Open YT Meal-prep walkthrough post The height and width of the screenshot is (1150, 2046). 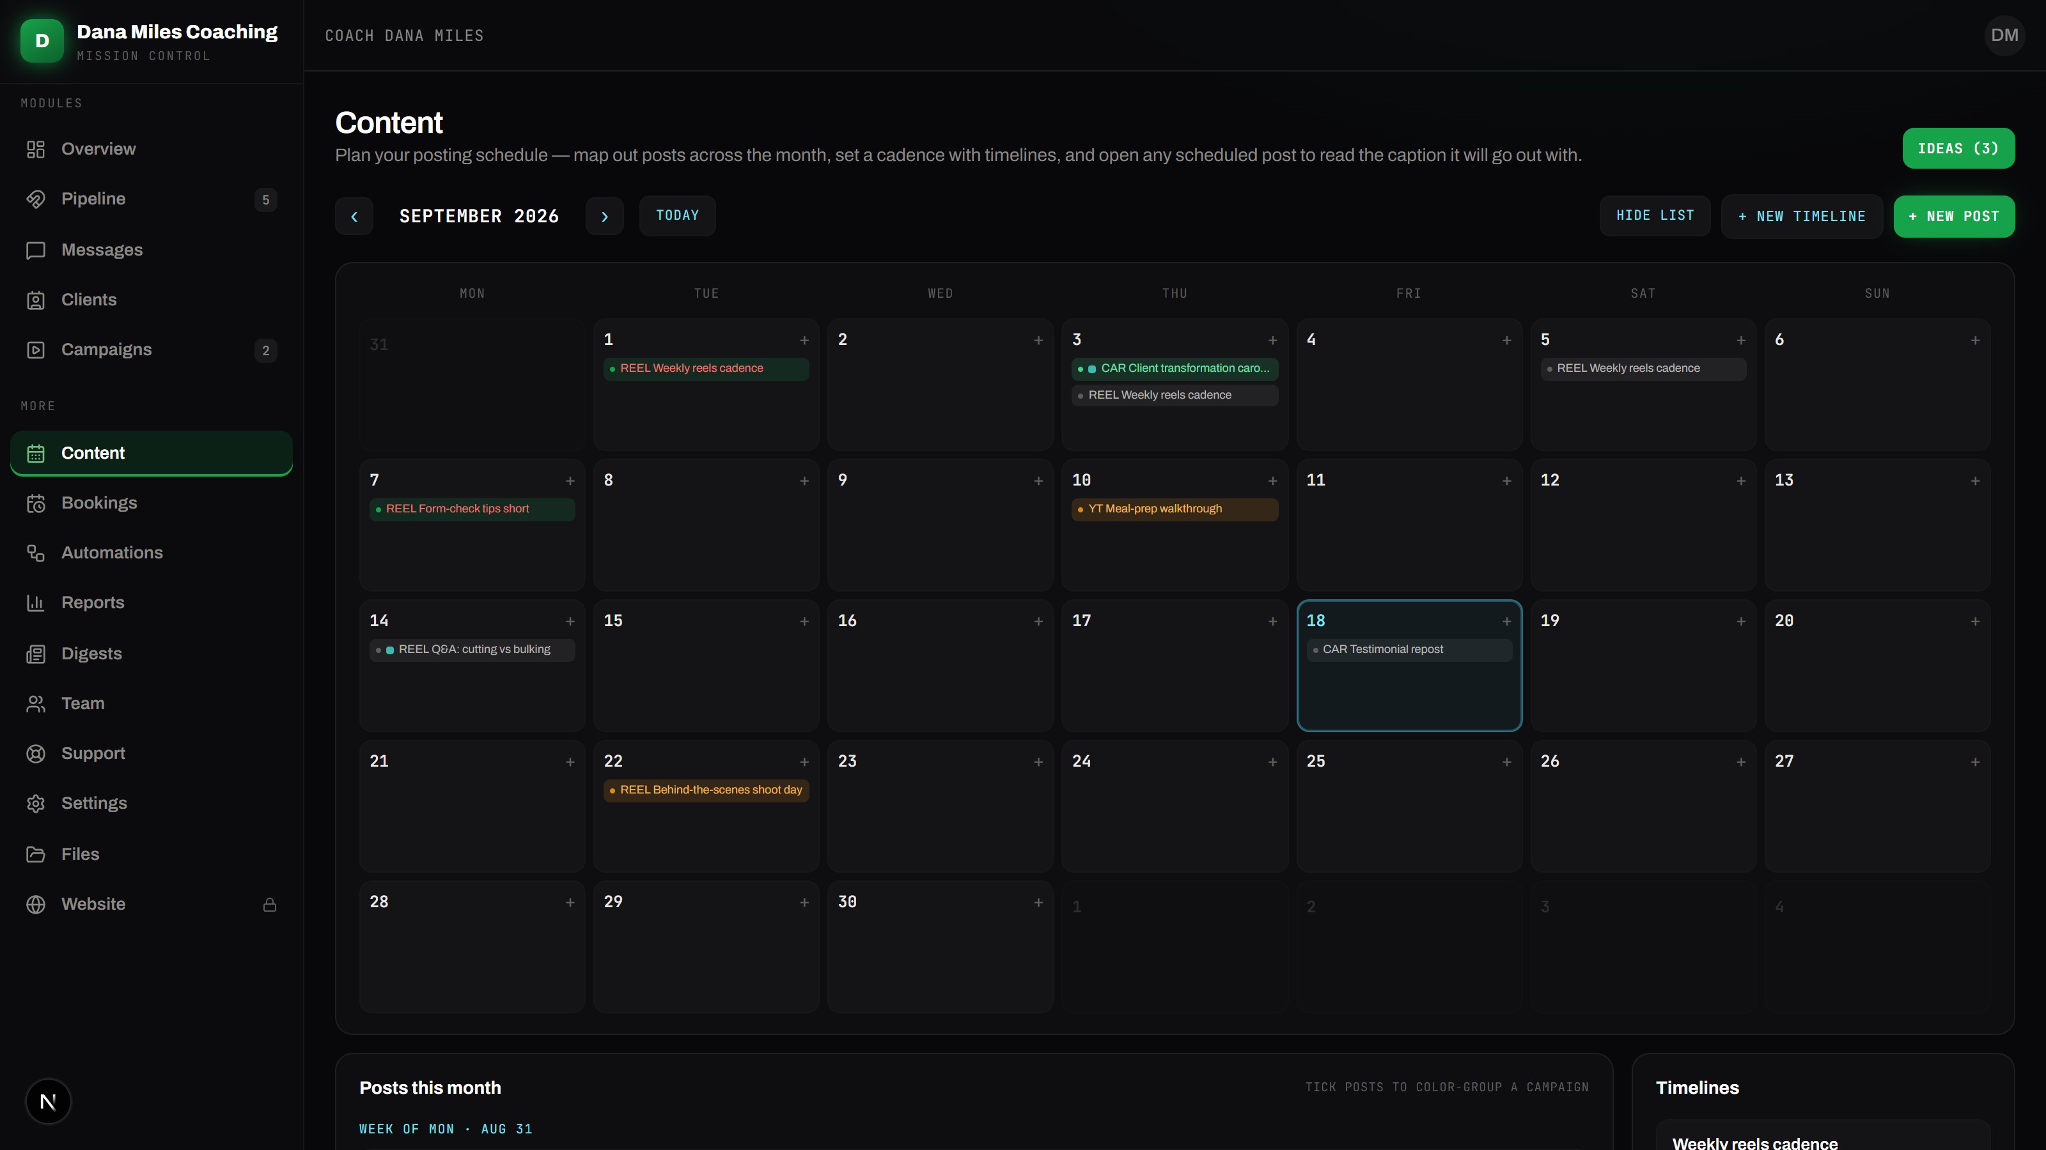1175,509
